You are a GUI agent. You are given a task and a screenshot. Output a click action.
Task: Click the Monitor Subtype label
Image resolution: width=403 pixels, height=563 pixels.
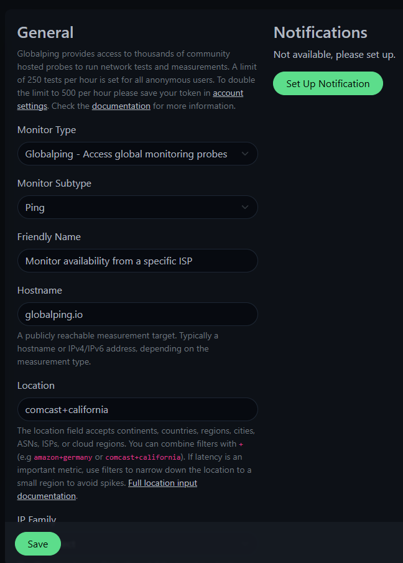[54, 184]
